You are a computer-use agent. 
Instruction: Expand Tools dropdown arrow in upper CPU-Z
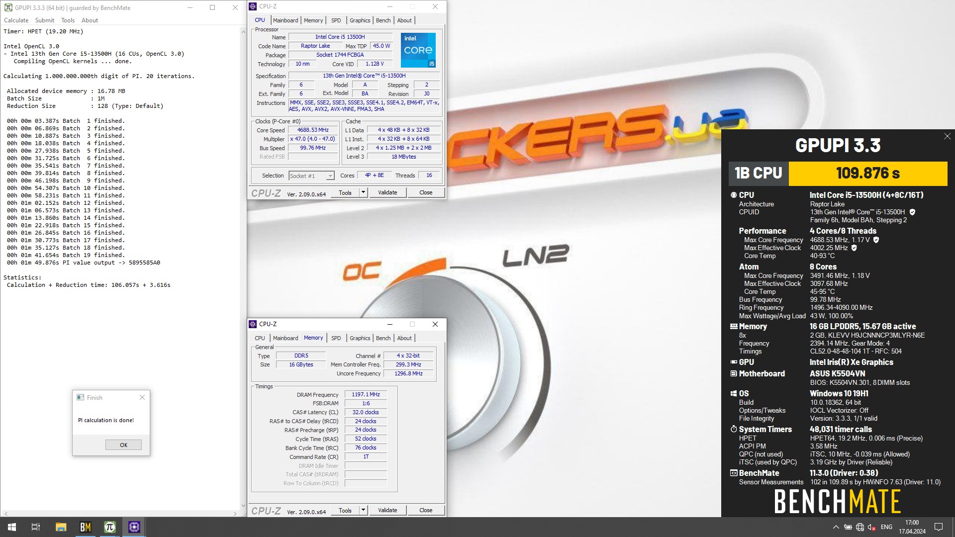[363, 193]
